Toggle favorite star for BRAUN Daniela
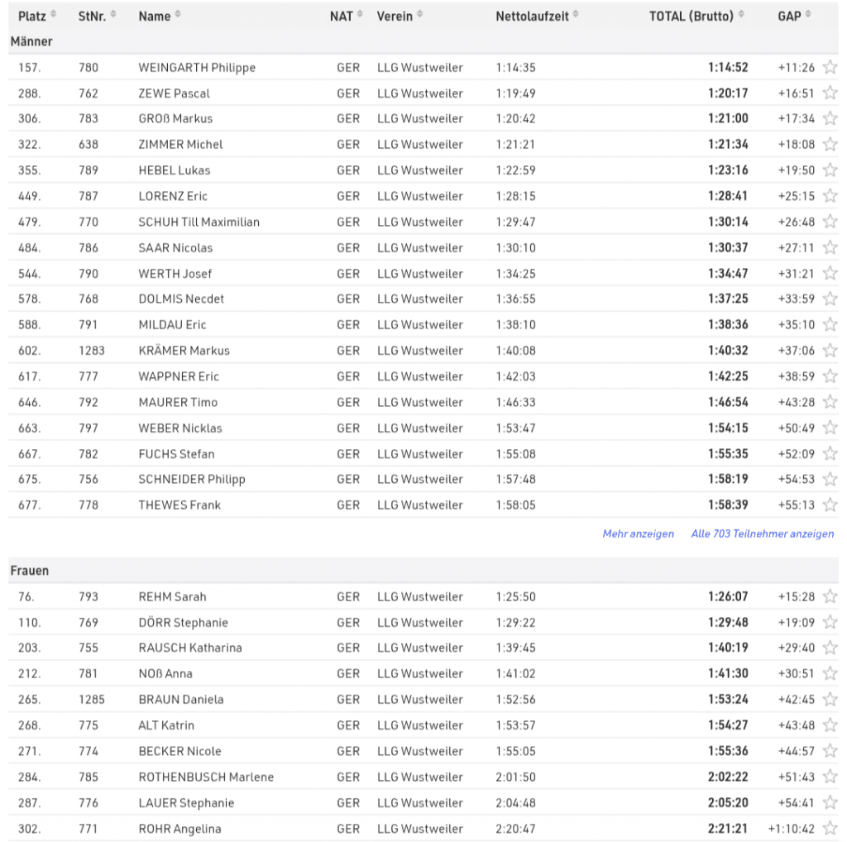The image size is (847, 842). tap(830, 699)
